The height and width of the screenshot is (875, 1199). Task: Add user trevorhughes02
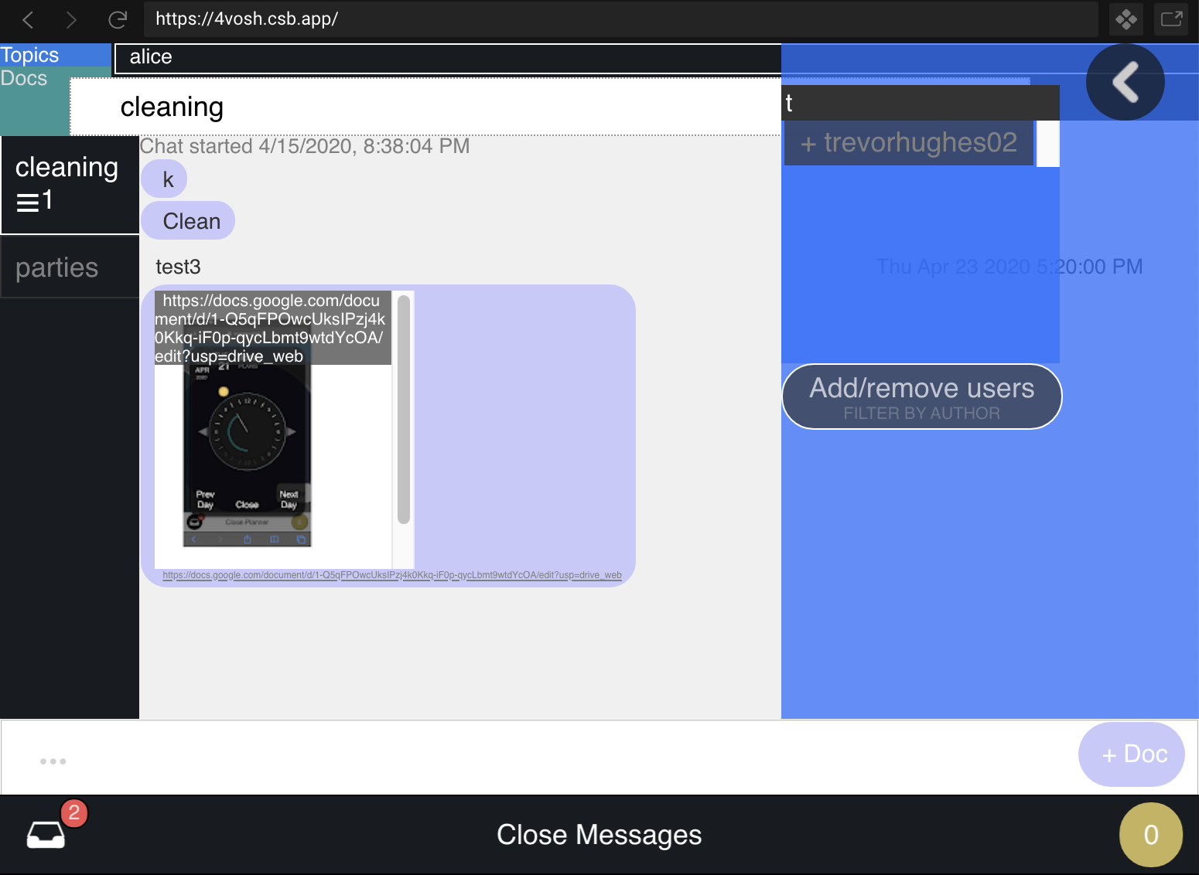point(908,143)
